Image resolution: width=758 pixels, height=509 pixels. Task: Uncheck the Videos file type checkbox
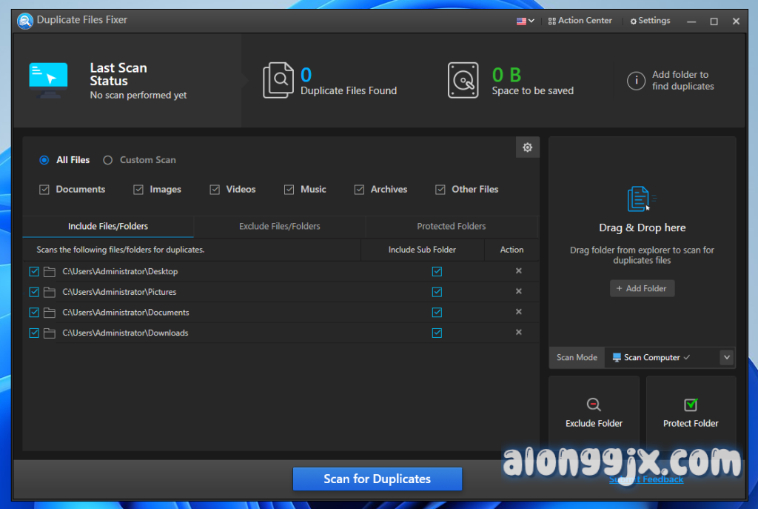[x=215, y=190]
